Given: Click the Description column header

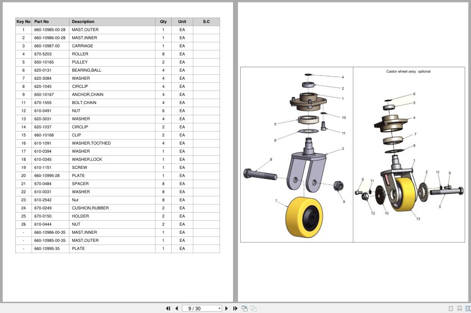Looking at the screenshot, I should [112, 22].
